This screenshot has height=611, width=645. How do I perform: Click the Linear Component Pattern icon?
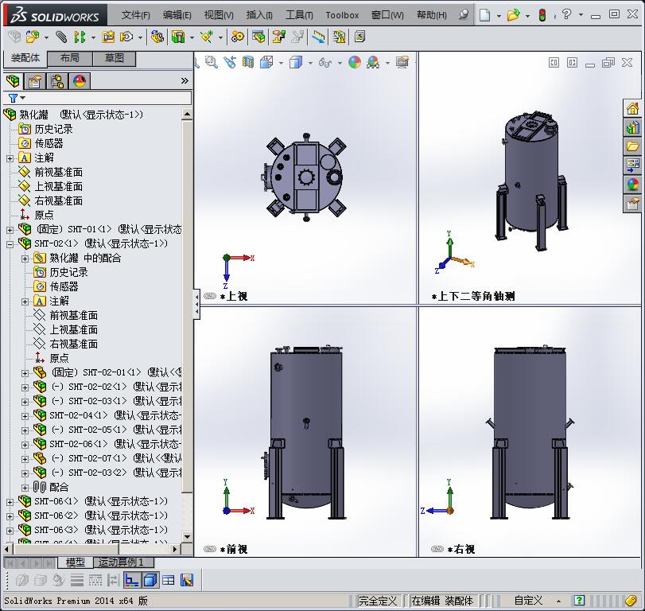pos(80,37)
